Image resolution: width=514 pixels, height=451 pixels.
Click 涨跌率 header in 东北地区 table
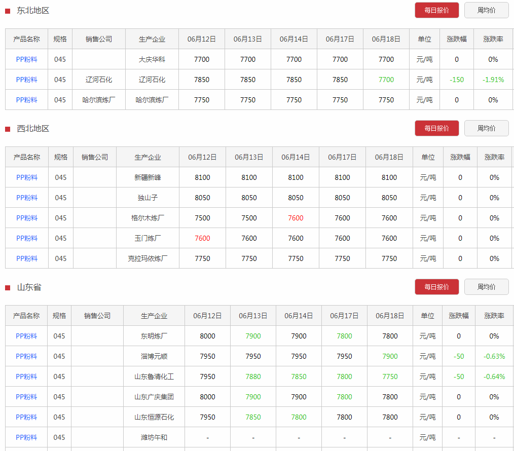tap(493, 39)
